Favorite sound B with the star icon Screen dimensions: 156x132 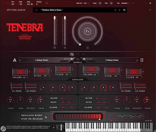(x=137, y=60)
